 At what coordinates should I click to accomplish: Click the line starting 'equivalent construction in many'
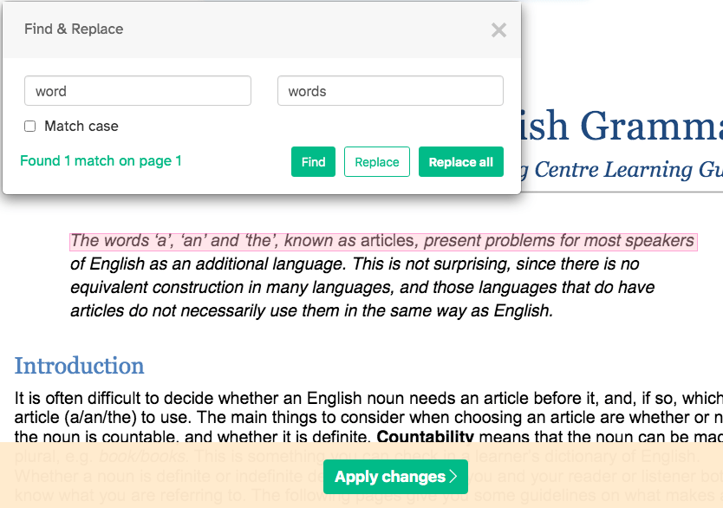click(x=361, y=287)
